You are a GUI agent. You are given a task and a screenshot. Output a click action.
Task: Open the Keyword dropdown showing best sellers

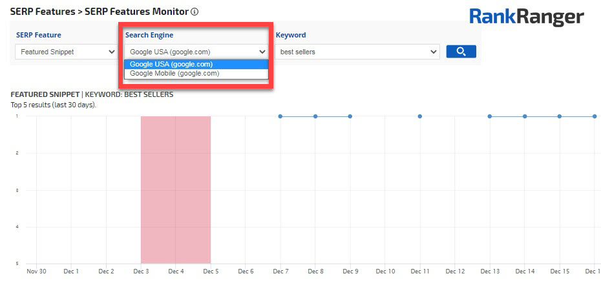pos(358,52)
